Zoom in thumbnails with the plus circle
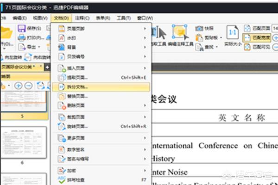278x185 pixels. point(18,86)
